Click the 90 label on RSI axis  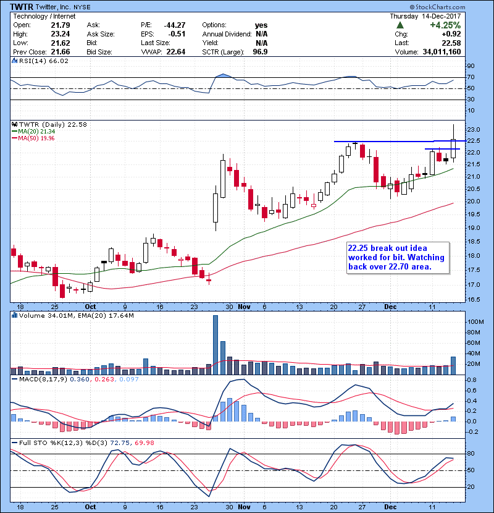pyautogui.click(x=471, y=66)
